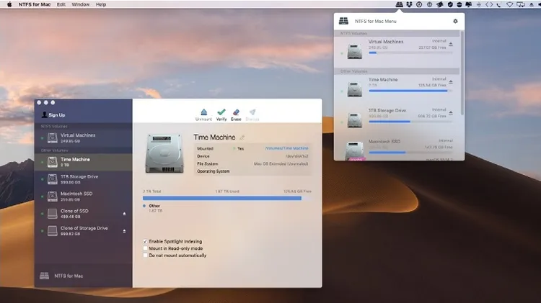This screenshot has width=541, height=303.
Task: Click the drives icon in NTFS for Mac Menu header
Action: click(343, 21)
